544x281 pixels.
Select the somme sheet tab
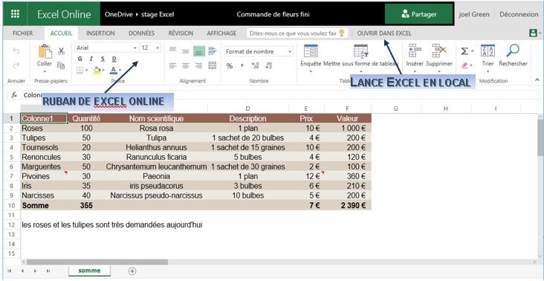click(89, 271)
